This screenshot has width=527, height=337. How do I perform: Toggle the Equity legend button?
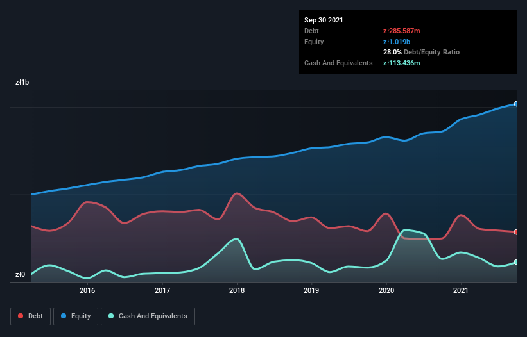(76, 316)
